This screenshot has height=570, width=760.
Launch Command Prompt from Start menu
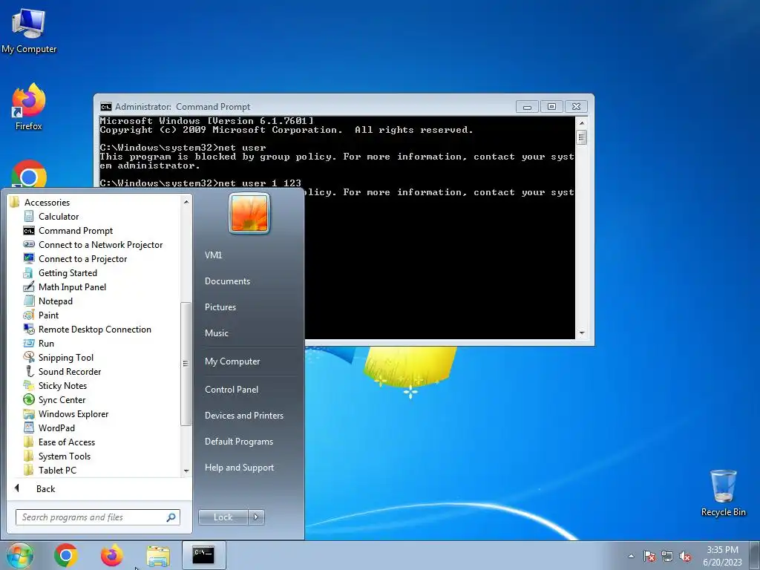point(75,231)
